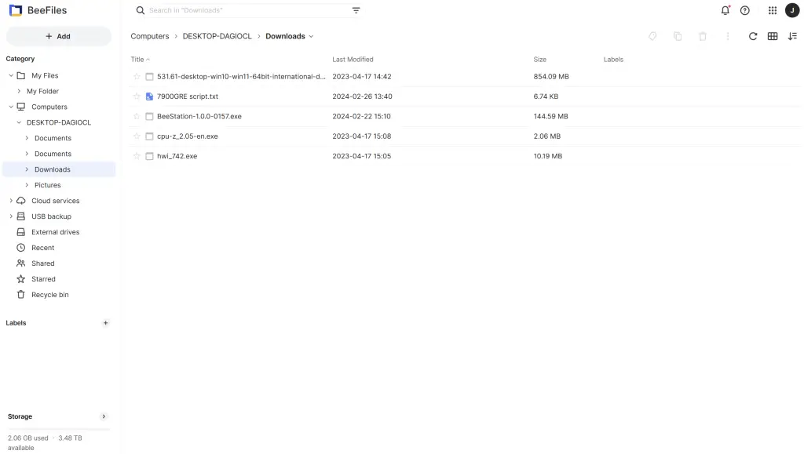Screen dimensions: 804x454
Task: Select the 7900GRE script.txt file name
Action: [x=188, y=96]
